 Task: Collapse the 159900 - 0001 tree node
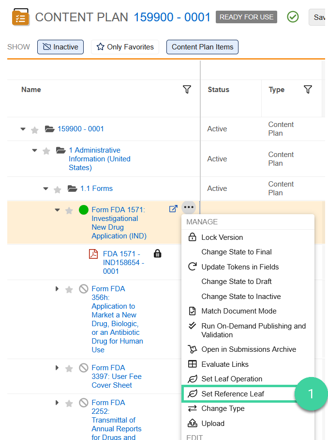tap(23, 129)
